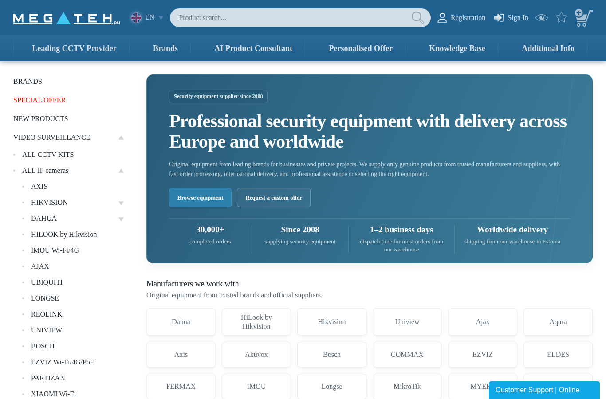Viewport: 606px width, 399px height.
Task: Open the MikroTik manufacturer card
Action: (407, 387)
